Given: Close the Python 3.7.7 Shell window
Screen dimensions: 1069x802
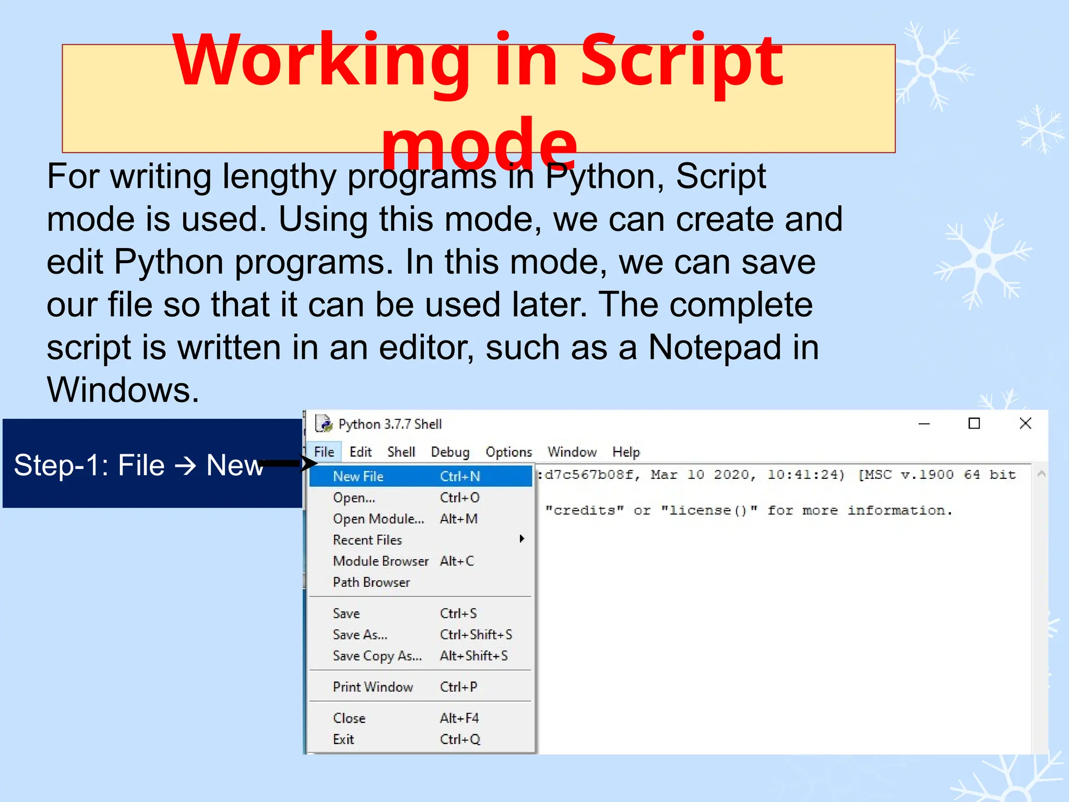Looking at the screenshot, I should click(1025, 423).
